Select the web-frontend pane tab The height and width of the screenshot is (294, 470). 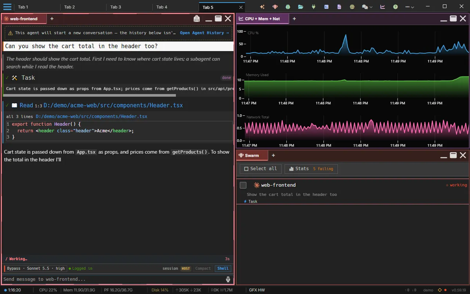(x=24, y=19)
